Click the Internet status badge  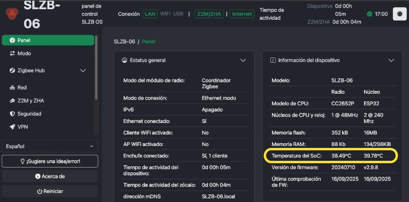[x=242, y=14]
